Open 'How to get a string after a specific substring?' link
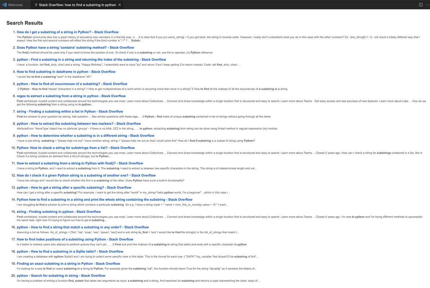 pos(74,188)
